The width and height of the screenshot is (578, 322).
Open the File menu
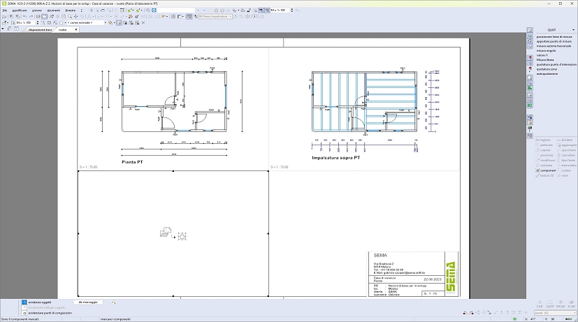click(x=4, y=10)
